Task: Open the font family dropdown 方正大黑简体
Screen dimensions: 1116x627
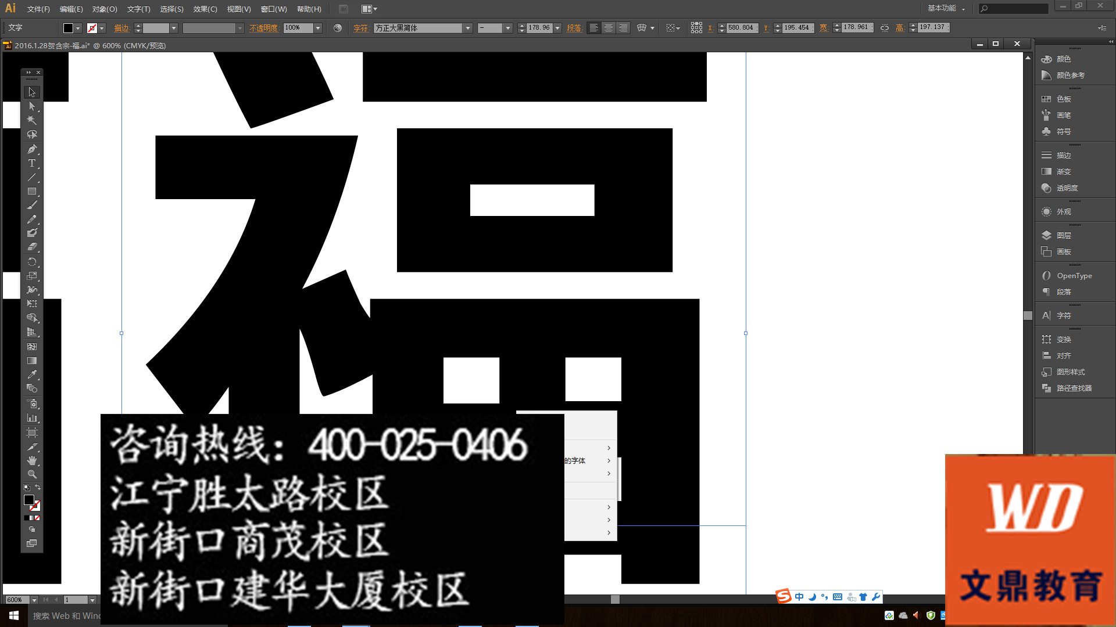Action: pos(467,28)
